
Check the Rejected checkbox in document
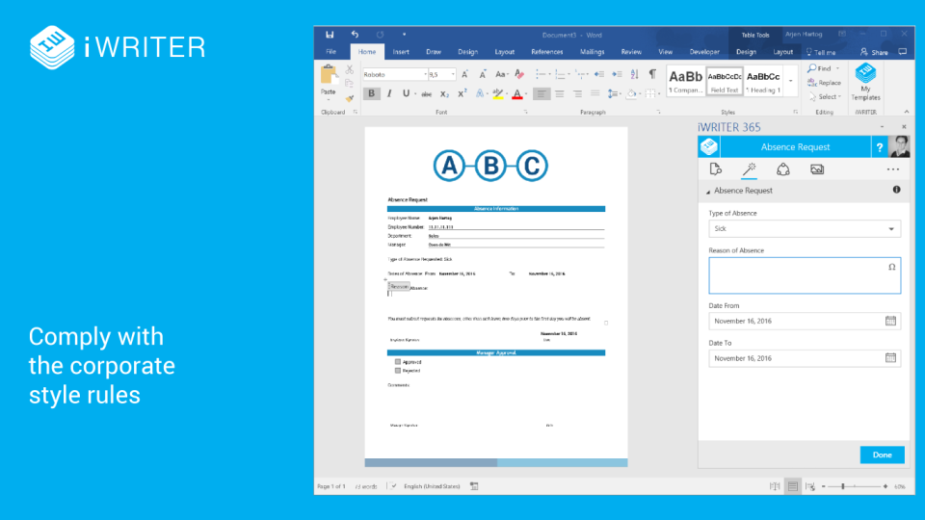pyautogui.click(x=398, y=371)
